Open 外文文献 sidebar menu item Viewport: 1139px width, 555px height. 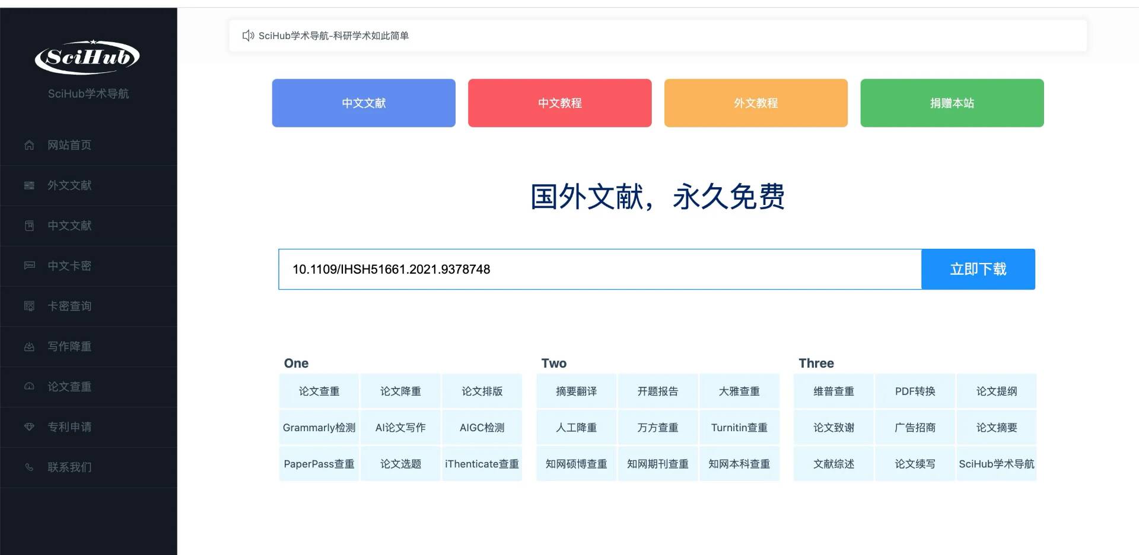coord(89,185)
